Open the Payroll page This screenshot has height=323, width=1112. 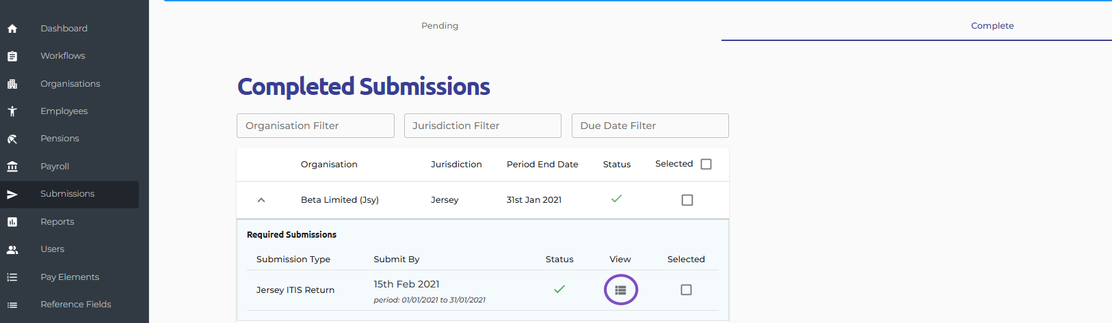click(x=55, y=167)
